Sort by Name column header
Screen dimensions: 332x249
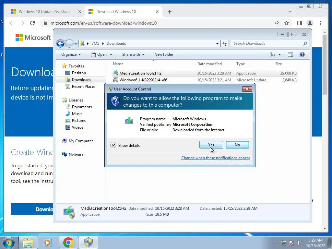tap(153, 64)
